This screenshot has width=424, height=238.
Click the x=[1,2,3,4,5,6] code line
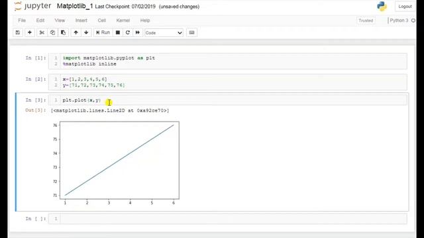[85, 79]
